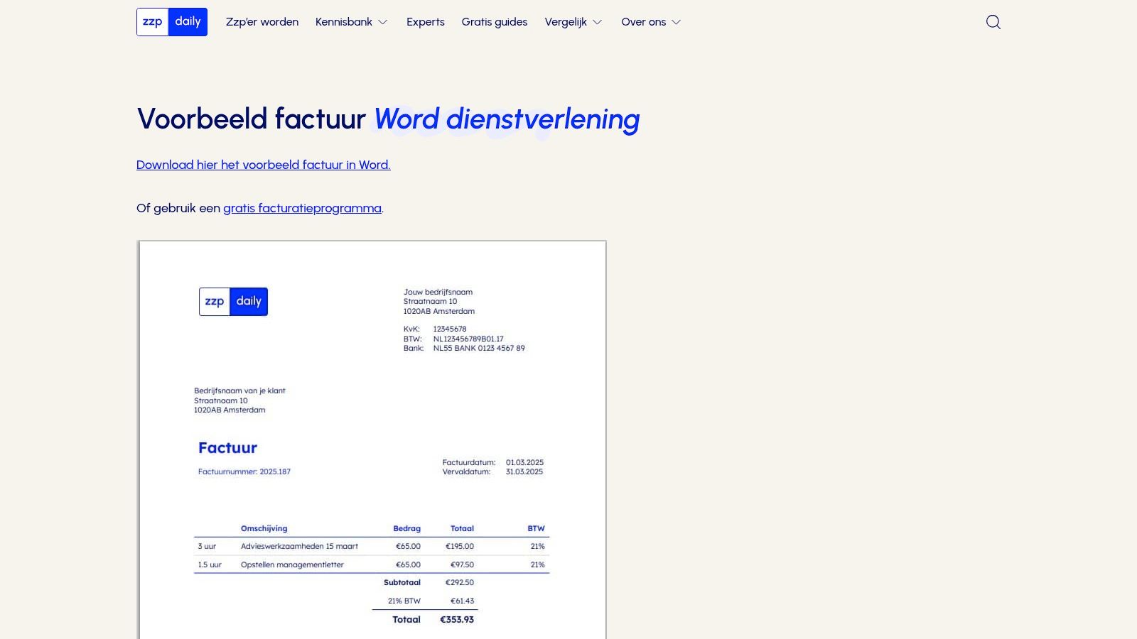Open the search function

pyautogui.click(x=993, y=22)
